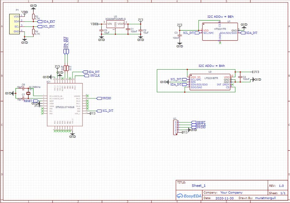Select the IC1 STM32L071K8U6 microcontroller

pyautogui.click(x=65, y=105)
